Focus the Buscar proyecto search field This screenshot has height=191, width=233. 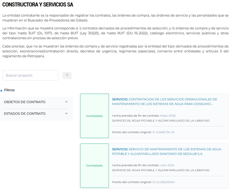point(30,75)
